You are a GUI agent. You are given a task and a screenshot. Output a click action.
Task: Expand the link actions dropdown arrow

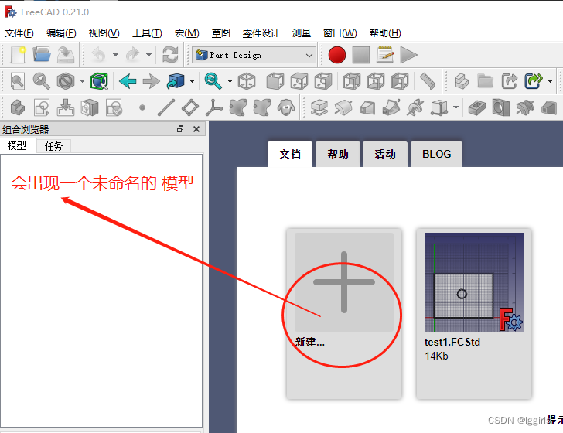[x=550, y=81]
